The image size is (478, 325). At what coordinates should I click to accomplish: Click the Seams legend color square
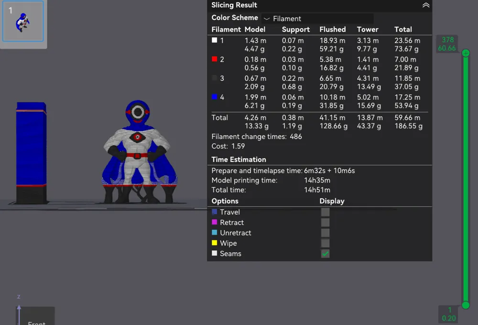(x=214, y=253)
